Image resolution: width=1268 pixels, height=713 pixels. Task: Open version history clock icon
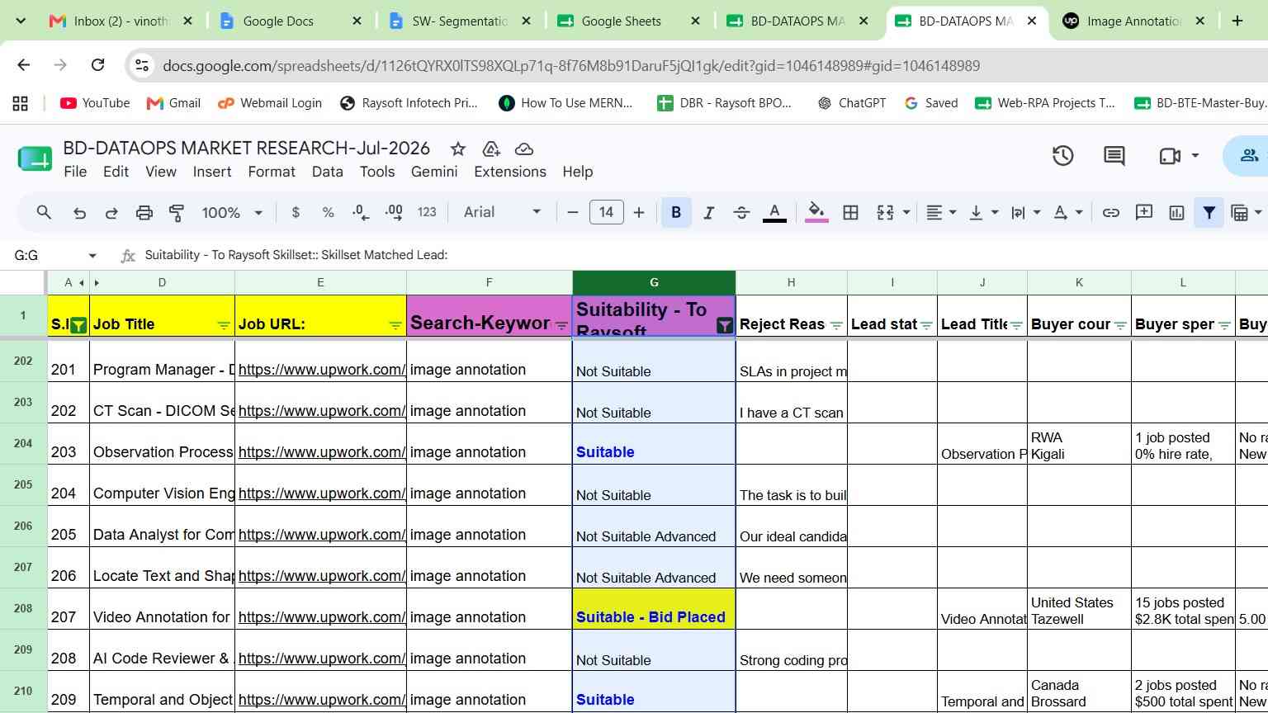1062,155
